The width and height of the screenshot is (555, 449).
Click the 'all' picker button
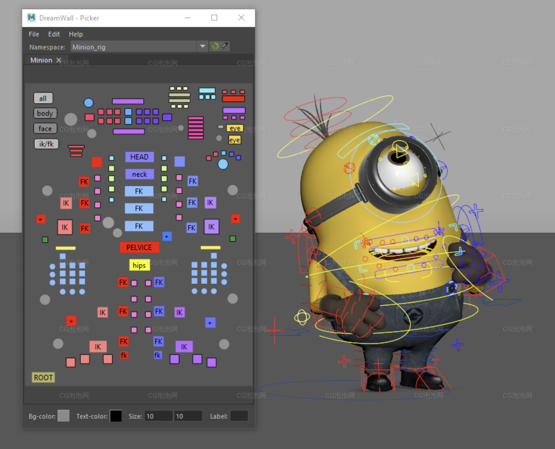coord(43,98)
